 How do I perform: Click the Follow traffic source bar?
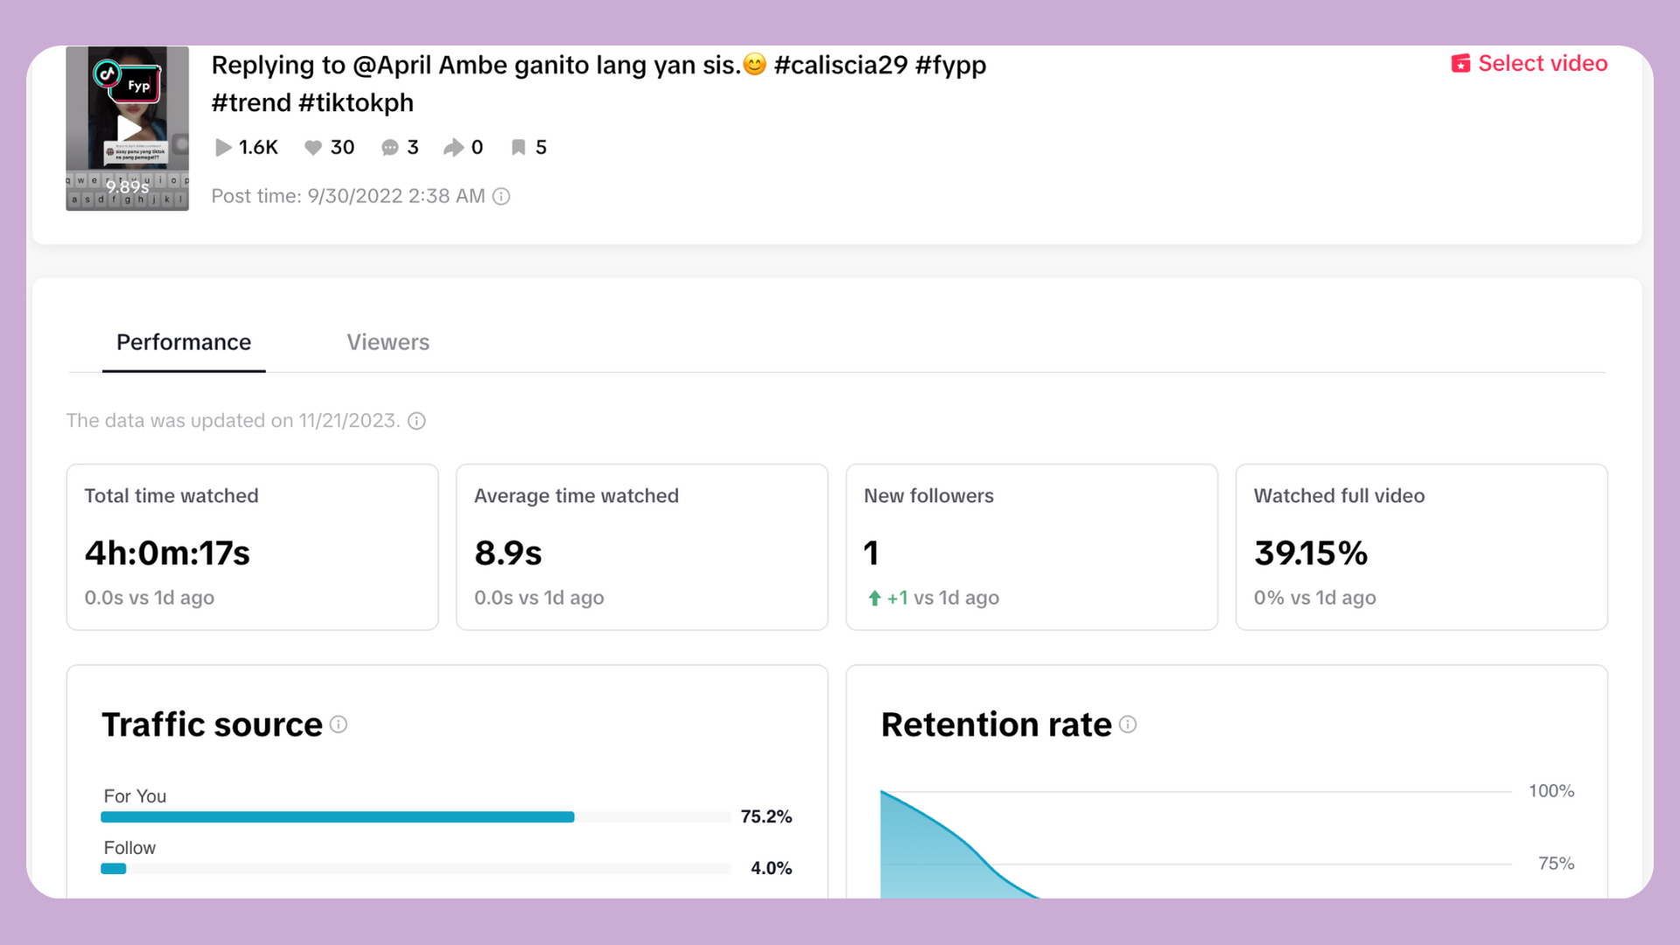[x=416, y=869]
